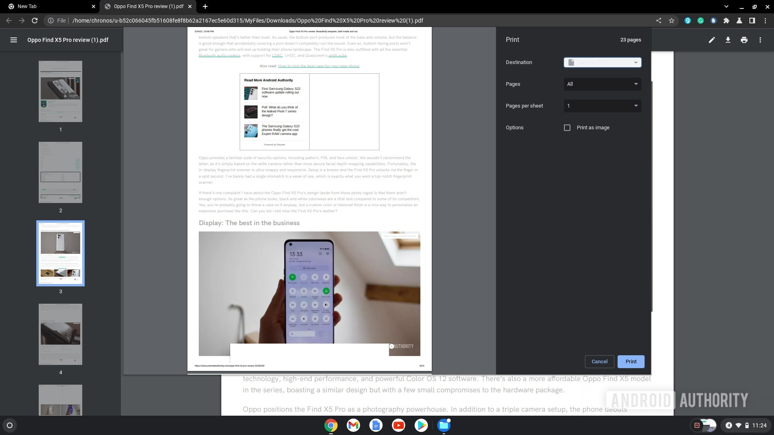
Task: Open Gmail from the shelf
Action: (x=353, y=425)
